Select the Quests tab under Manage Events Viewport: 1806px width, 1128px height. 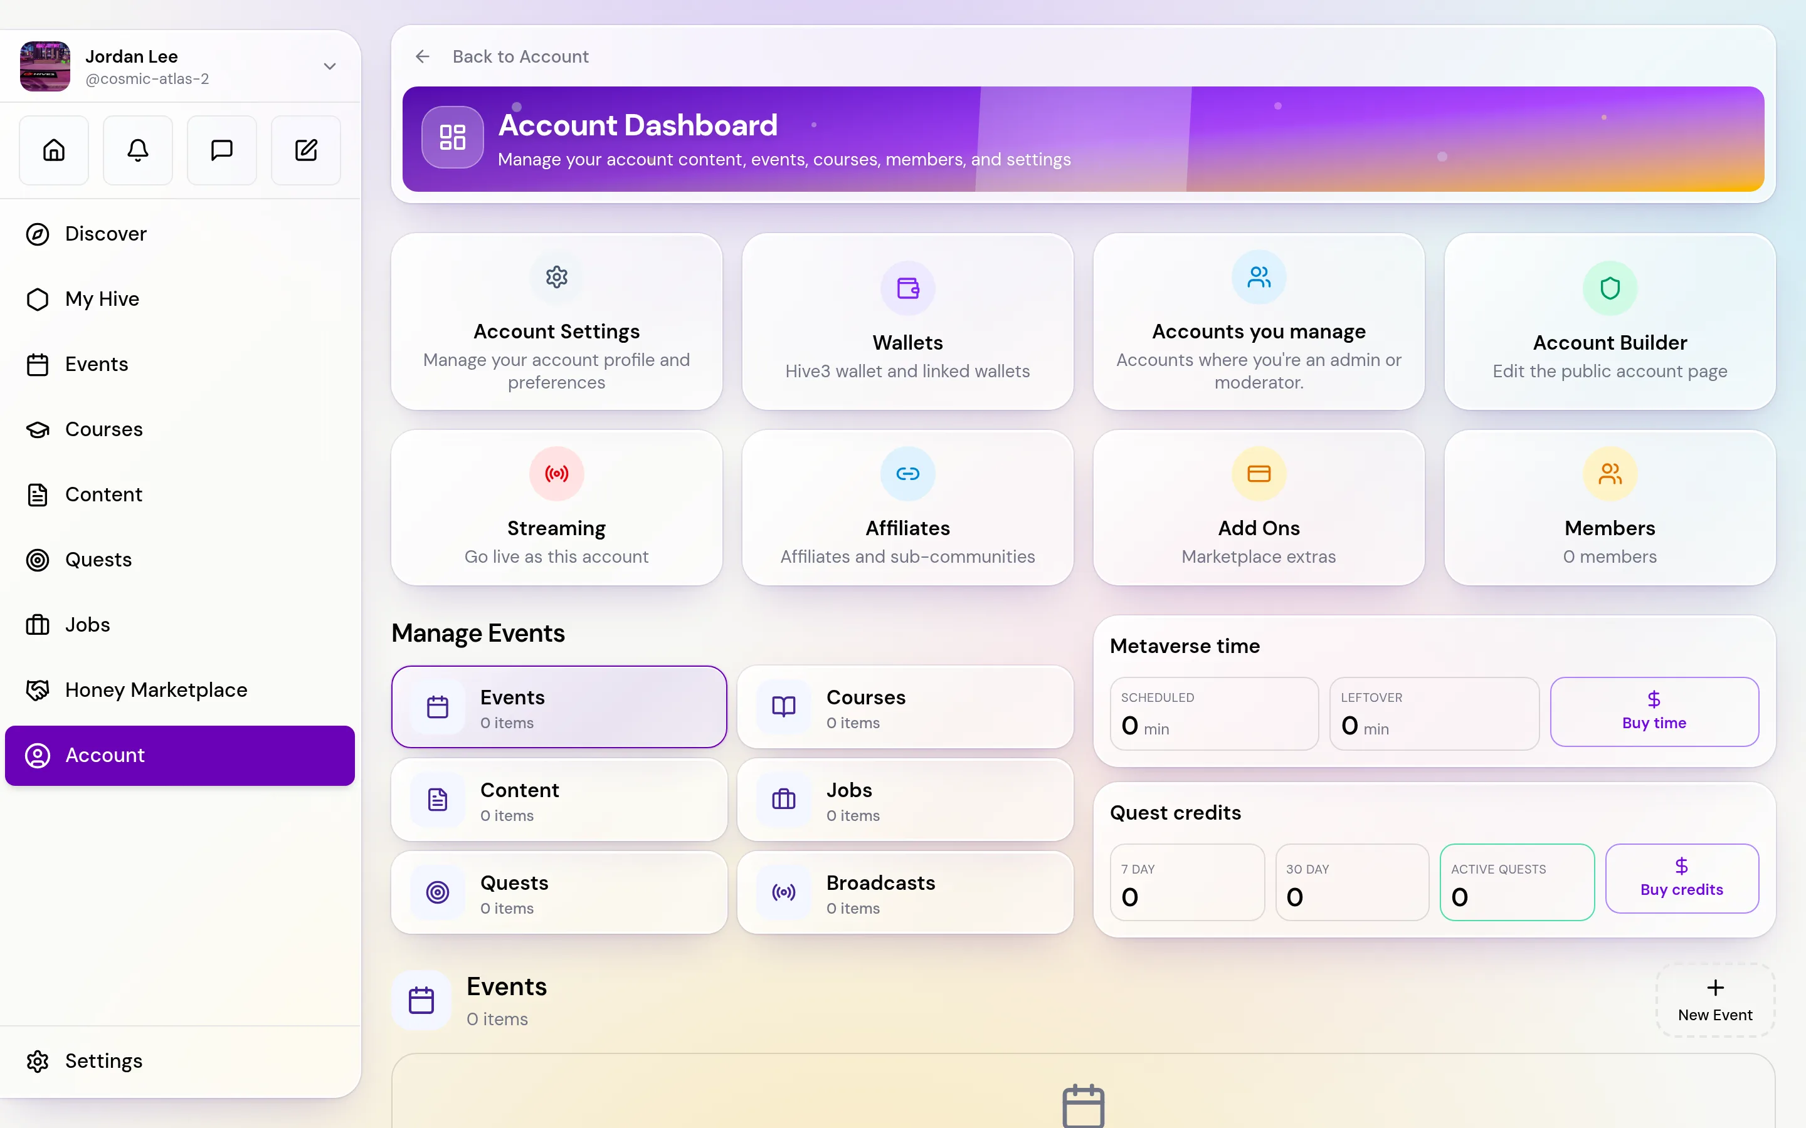[559, 892]
